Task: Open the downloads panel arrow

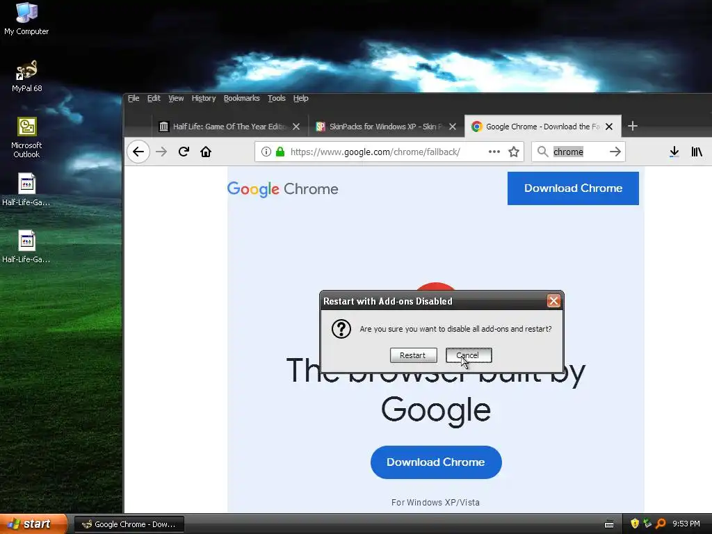Action: [674, 152]
